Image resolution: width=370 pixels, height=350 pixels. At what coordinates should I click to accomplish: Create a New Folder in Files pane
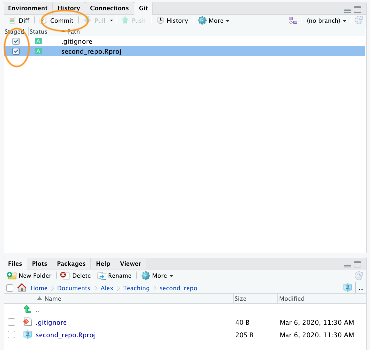click(x=29, y=276)
